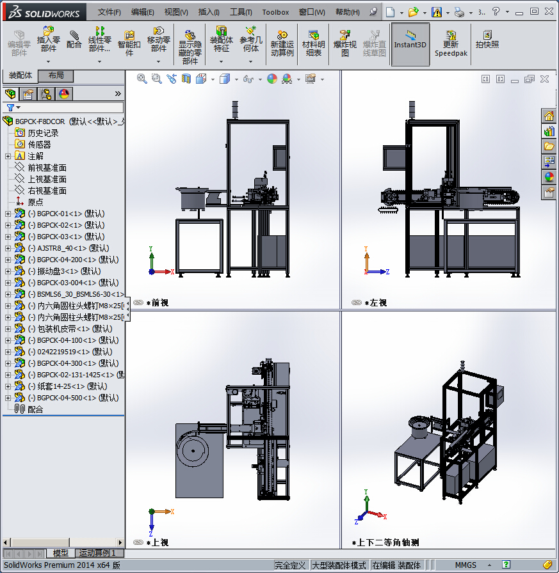This screenshot has width=559, height=573.
Task: Select ConfigurationManager tab icon
Action: coord(46,94)
